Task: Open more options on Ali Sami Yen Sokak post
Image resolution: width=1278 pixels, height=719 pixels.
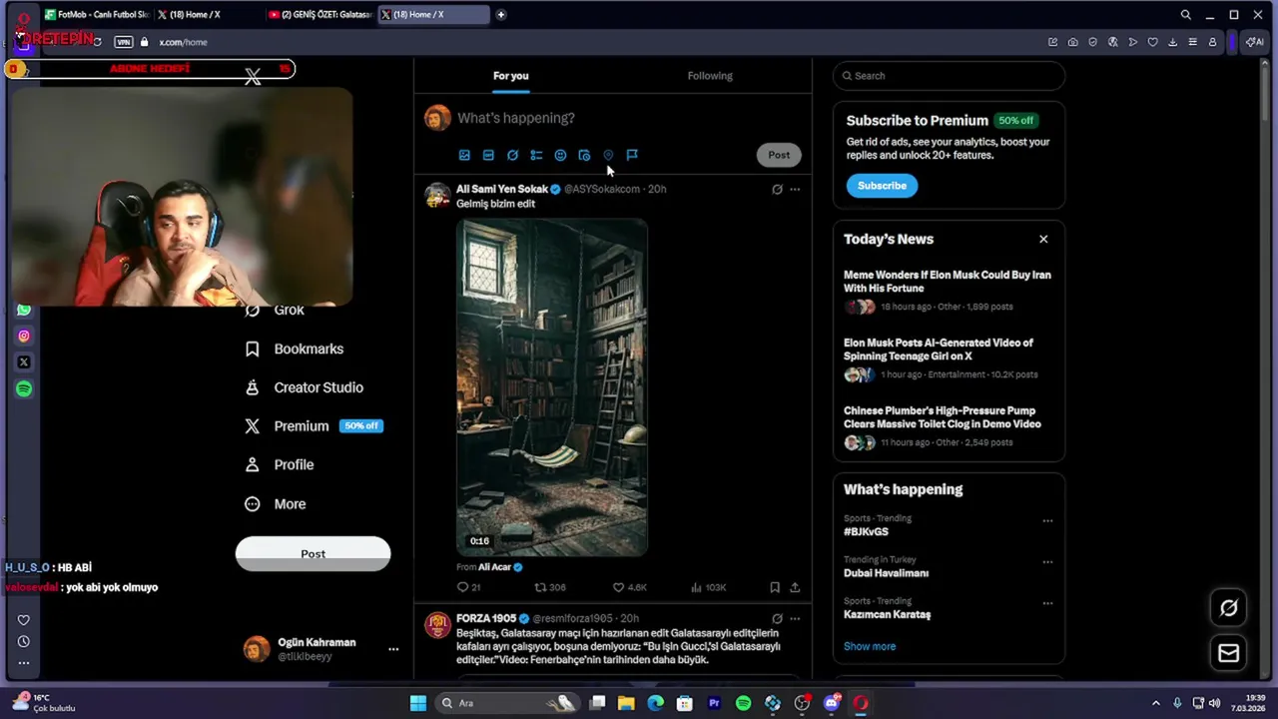Action: [x=795, y=189]
